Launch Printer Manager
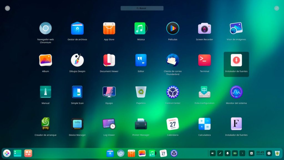Screen dimensions: 284x160 [141, 124]
